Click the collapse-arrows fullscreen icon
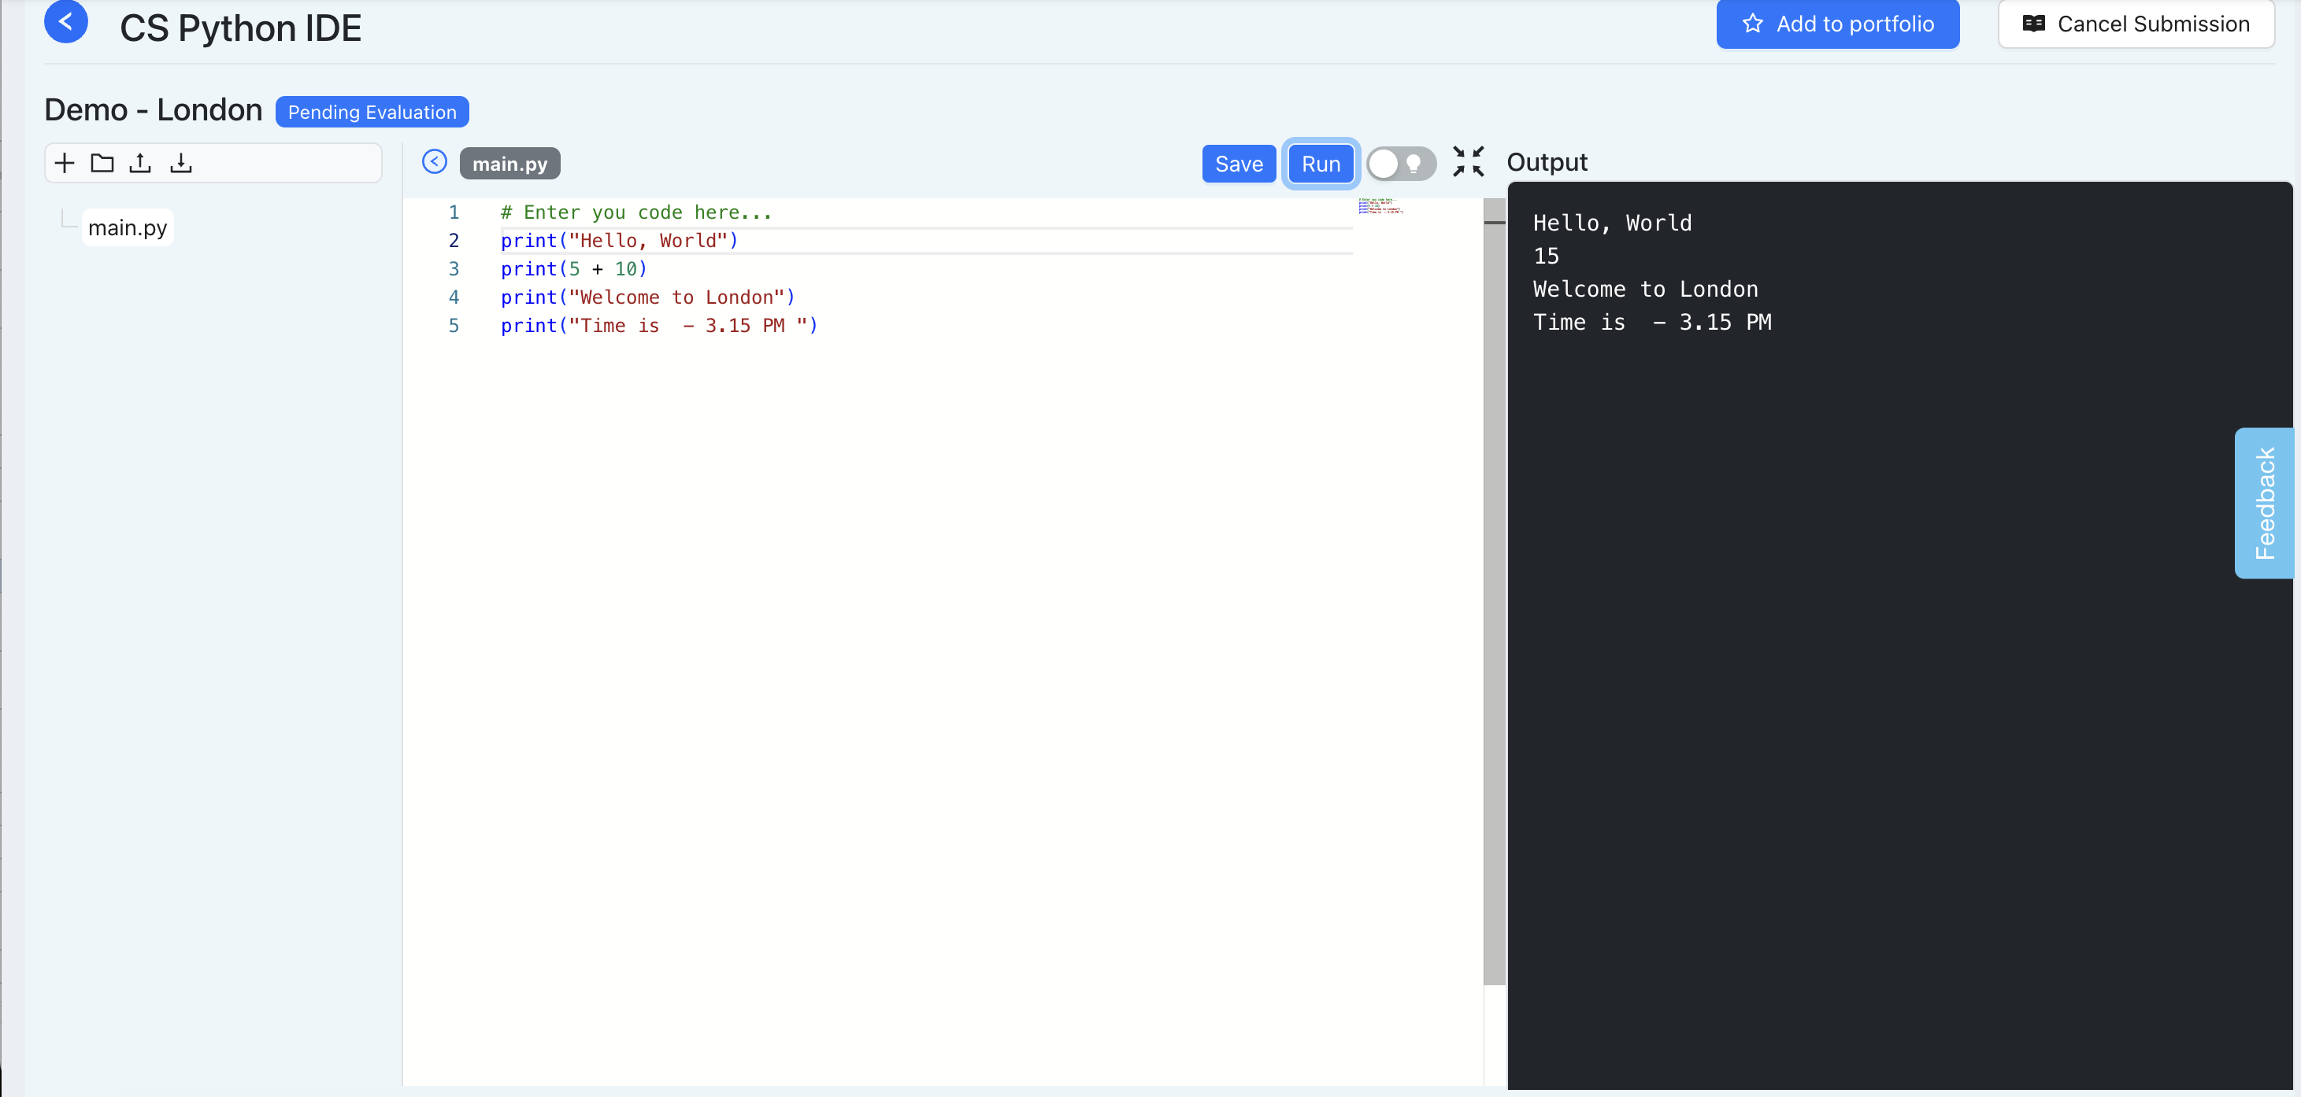 click(x=1468, y=161)
